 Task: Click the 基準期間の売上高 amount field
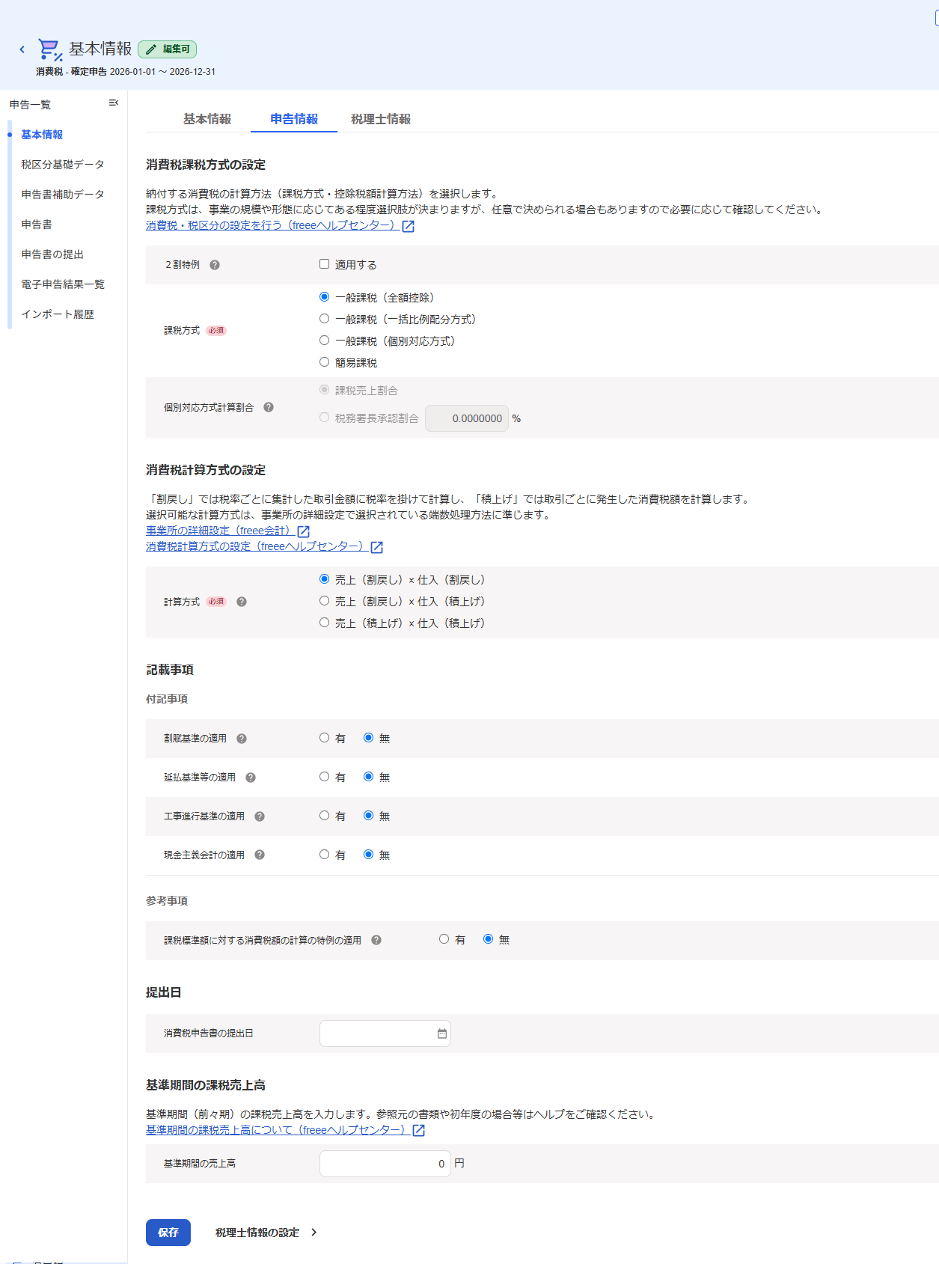[385, 1164]
